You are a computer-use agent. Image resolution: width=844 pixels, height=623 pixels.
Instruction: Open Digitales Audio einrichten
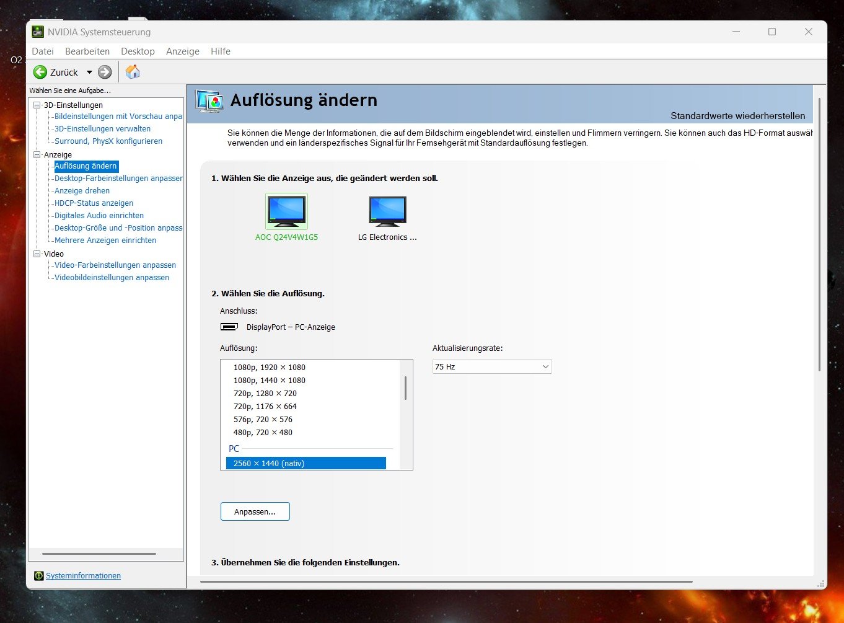coord(99,216)
